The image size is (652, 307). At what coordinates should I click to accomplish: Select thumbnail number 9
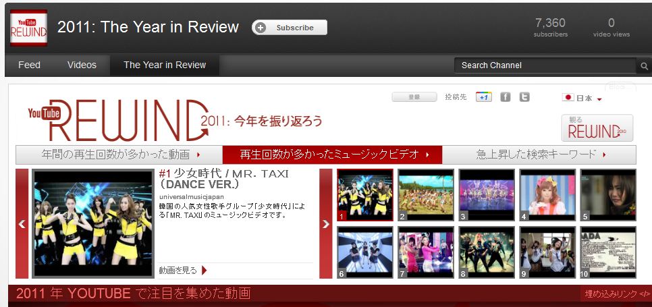[547, 252]
